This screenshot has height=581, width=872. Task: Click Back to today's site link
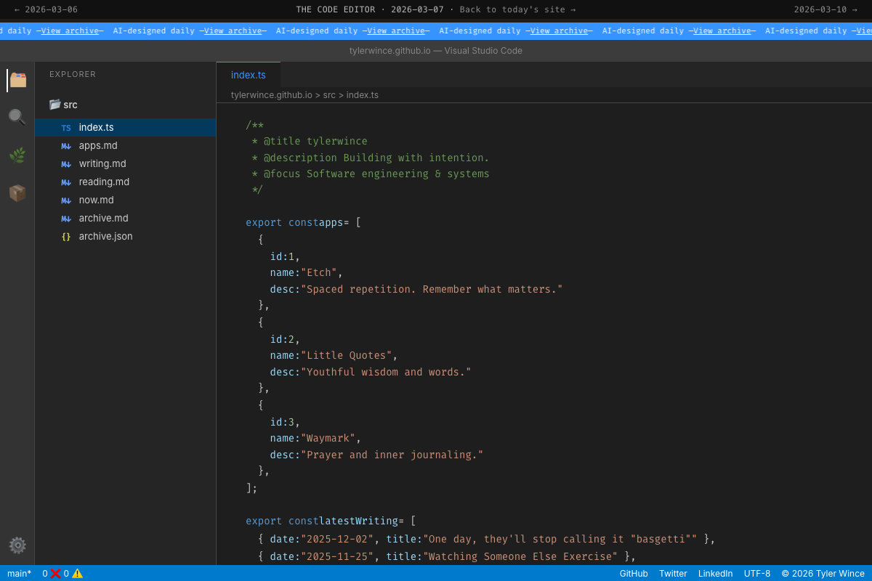(x=517, y=9)
